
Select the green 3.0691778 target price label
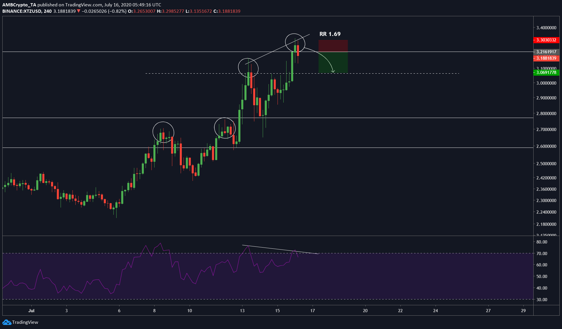[546, 72]
